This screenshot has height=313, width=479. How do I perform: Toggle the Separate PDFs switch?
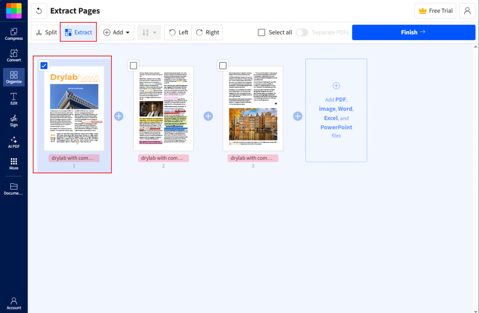click(302, 32)
